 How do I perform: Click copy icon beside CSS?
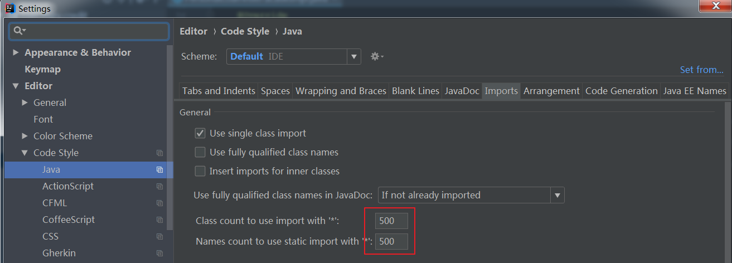[159, 236]
